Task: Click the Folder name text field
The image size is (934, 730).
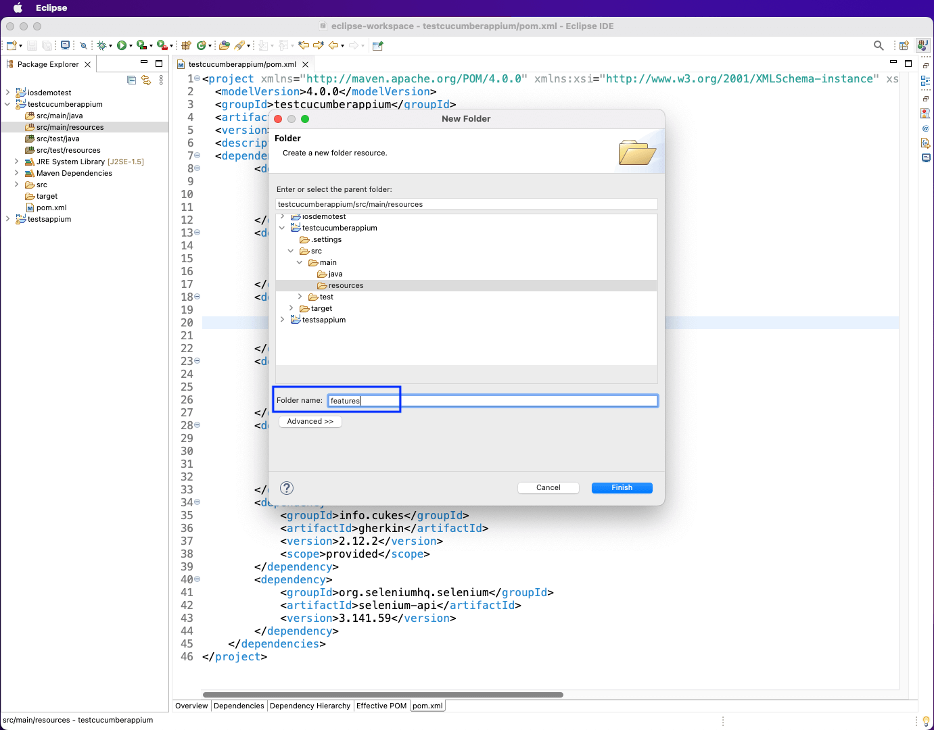Action: coord(492,401)
